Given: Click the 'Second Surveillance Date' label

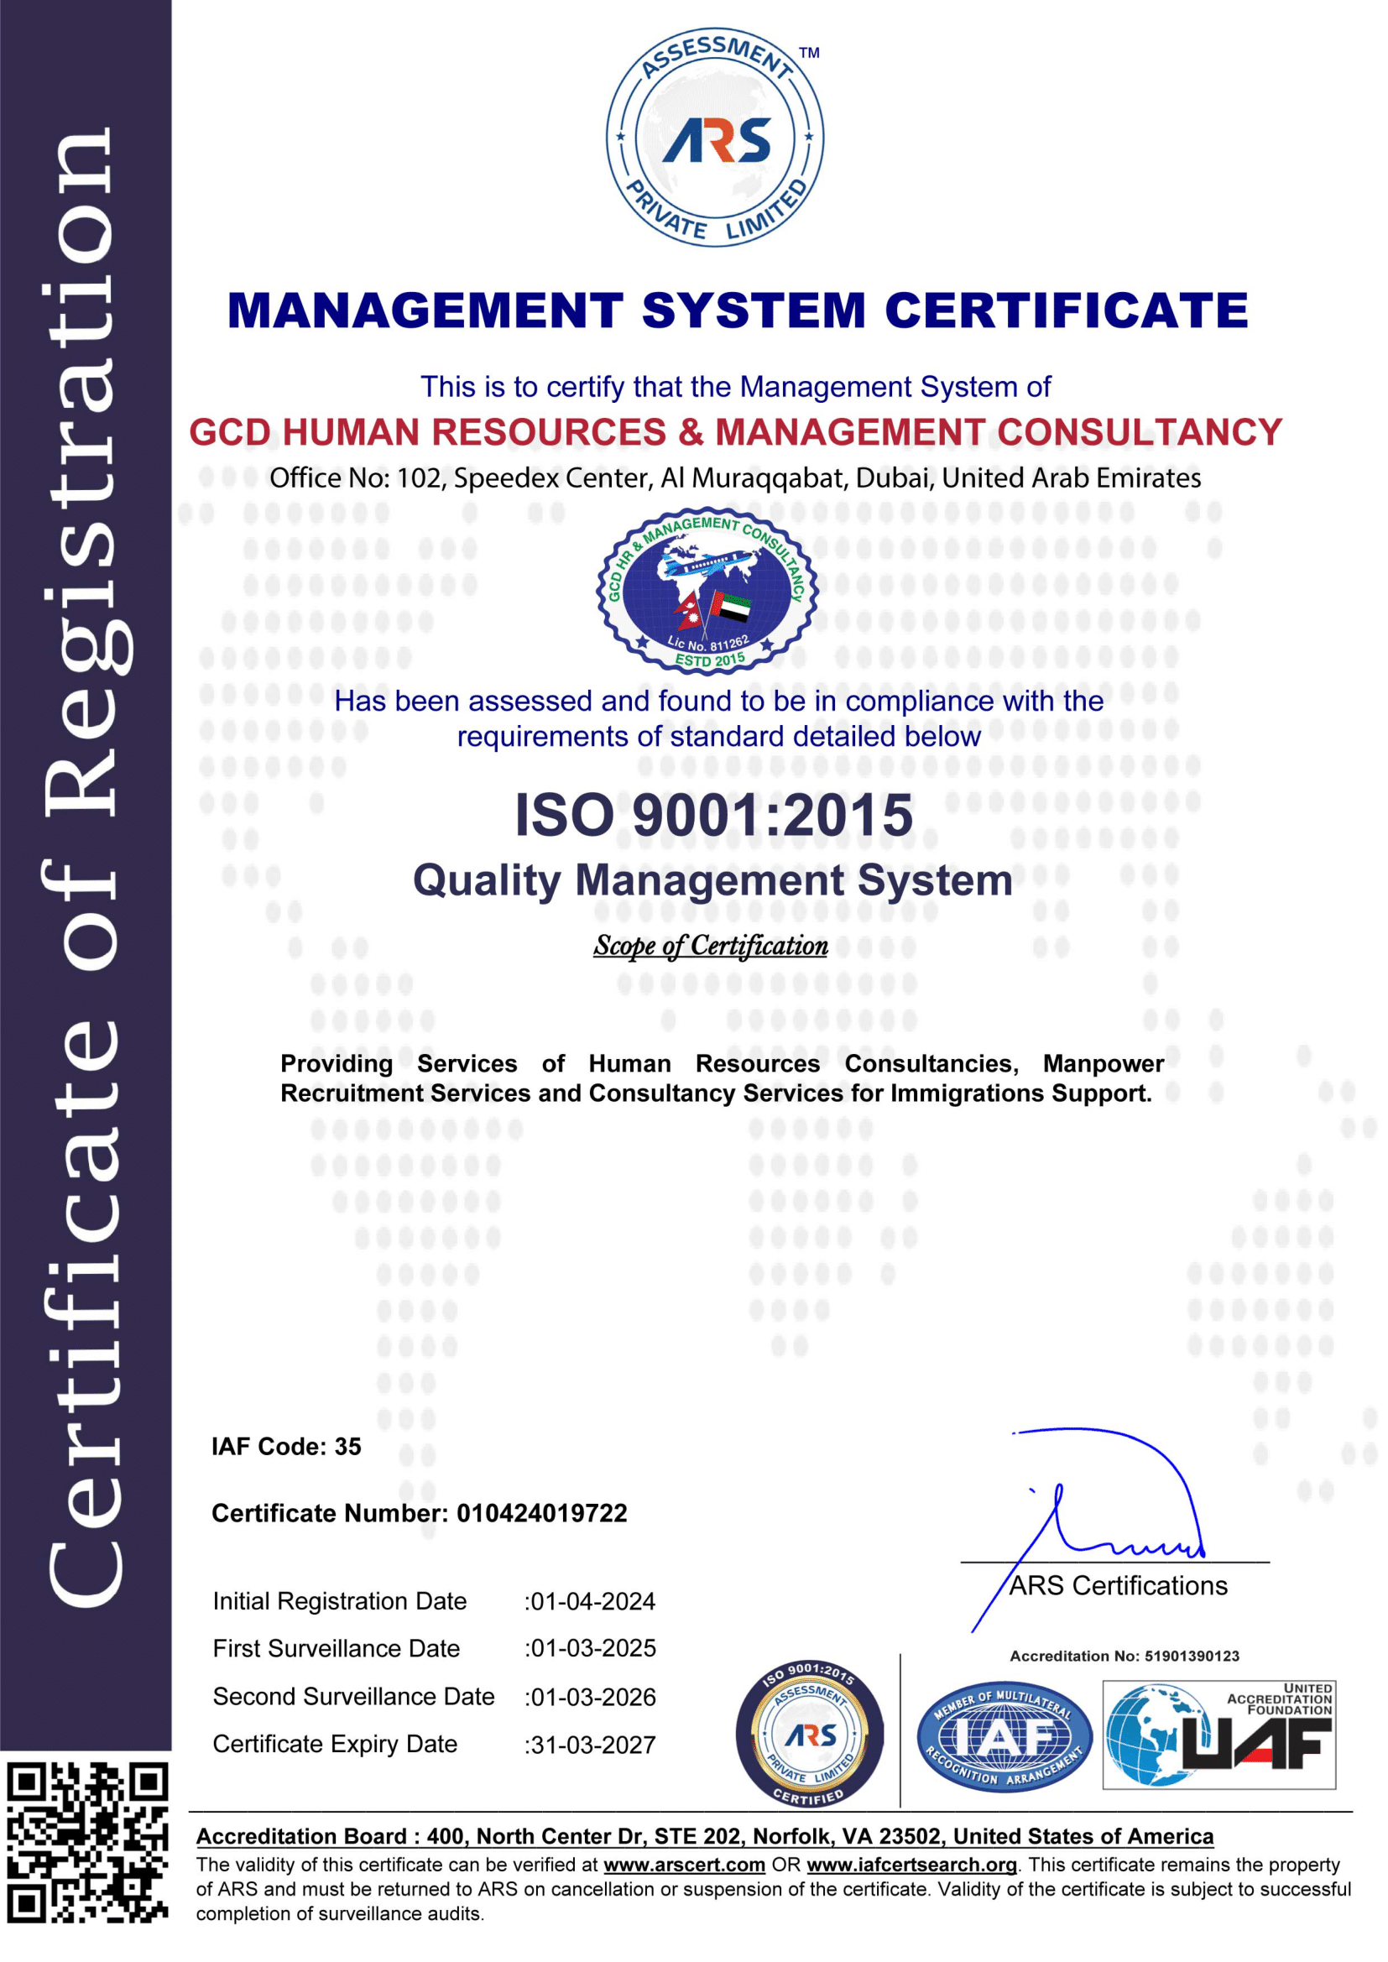Looking at the screenshot, I should point(354,1696).
